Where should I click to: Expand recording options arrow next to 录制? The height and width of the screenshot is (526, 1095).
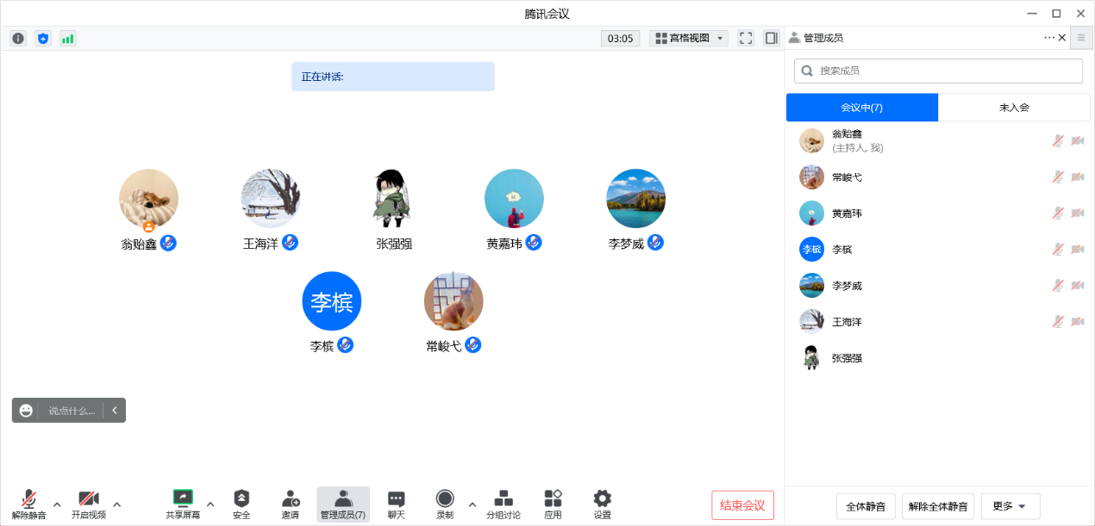tap(472, 504)
